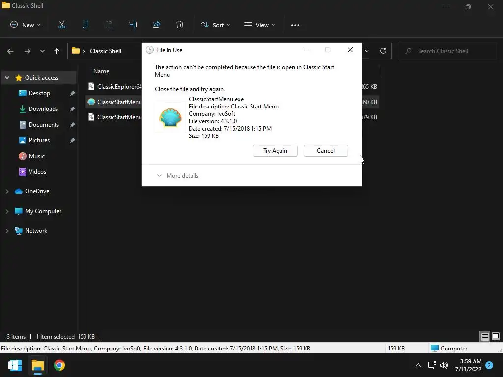Open File Explorer from the taskbar
This screenshot has height=377, width=503.
tap(37, 365)
